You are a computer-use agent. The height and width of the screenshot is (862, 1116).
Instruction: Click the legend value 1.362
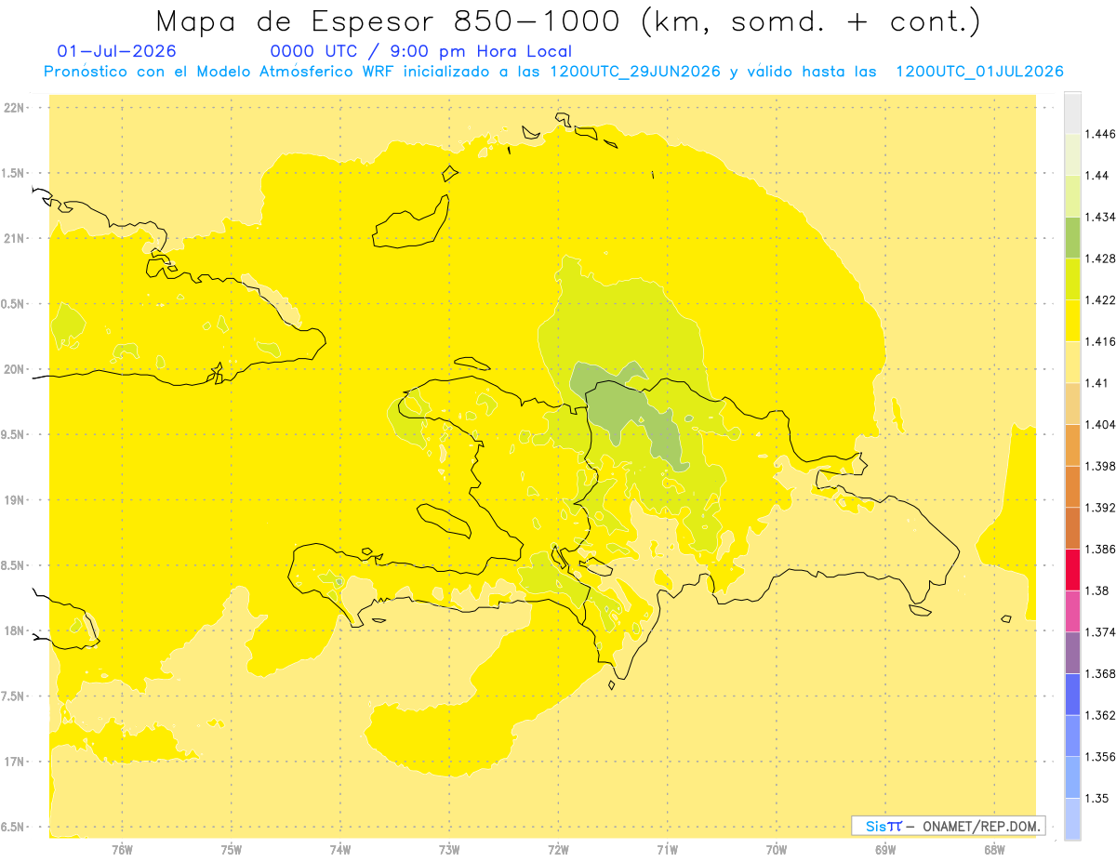point(1100,715)
